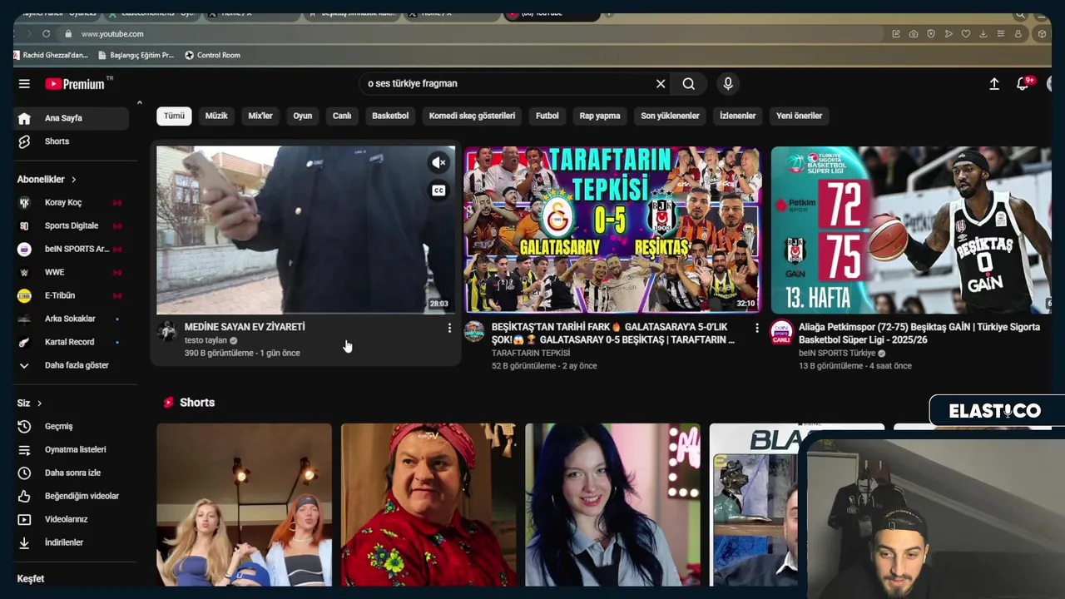
Task: Select the Futbol filter chip
Action: [547, 116]
